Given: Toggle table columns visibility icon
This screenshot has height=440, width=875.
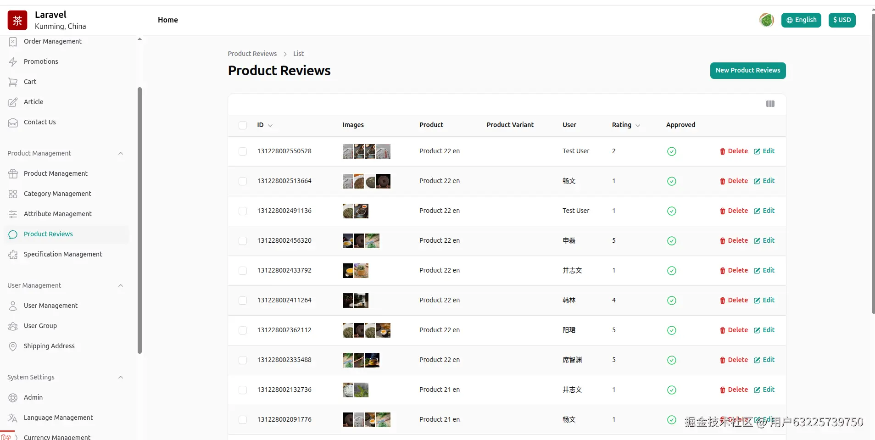Looking at the screenshot, I should click(770, 104).
